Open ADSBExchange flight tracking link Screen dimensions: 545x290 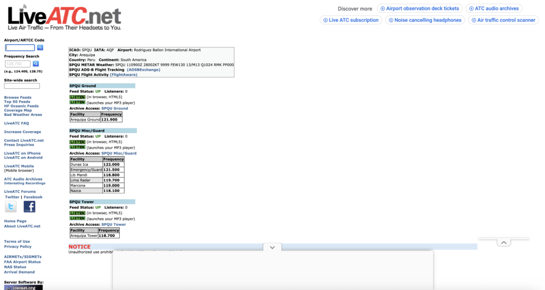143,70
